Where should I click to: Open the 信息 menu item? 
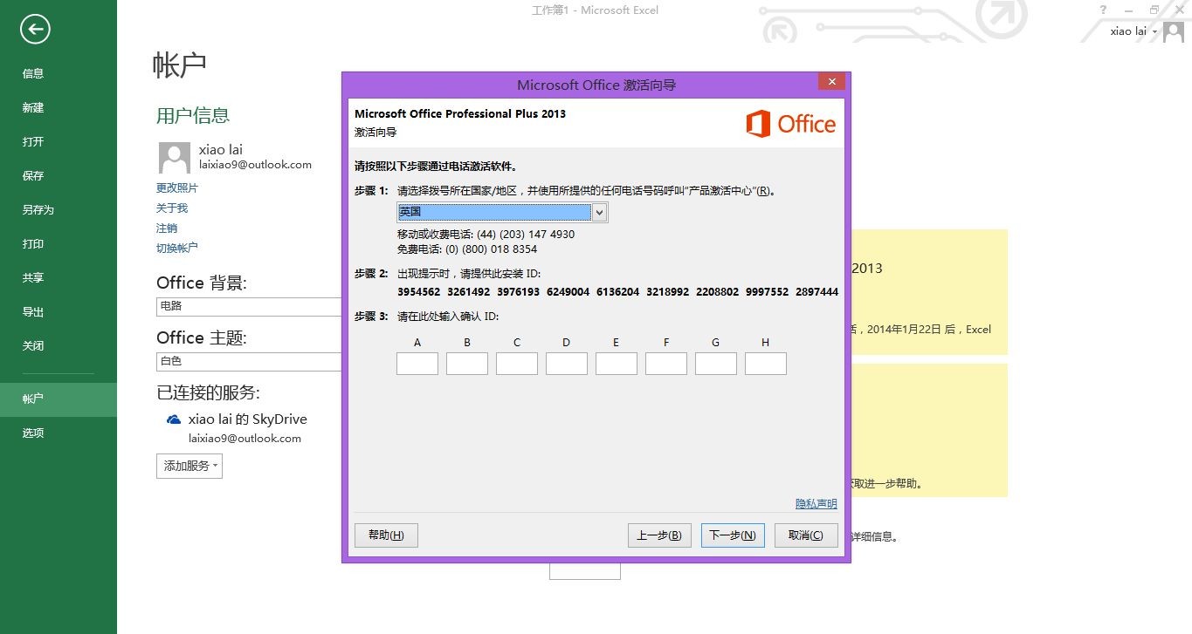coord(59,74)
